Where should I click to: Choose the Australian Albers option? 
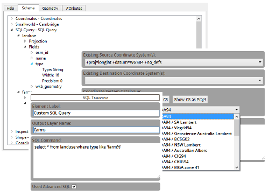198,150
